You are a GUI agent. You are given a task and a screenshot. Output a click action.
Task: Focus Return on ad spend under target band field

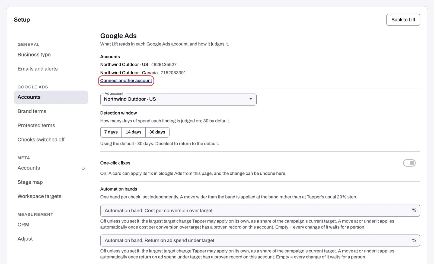point(260,241)
